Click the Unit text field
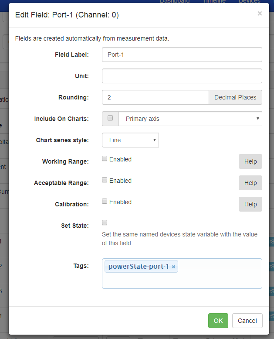This screenshot has height=339, width=274. coord(182,76)
